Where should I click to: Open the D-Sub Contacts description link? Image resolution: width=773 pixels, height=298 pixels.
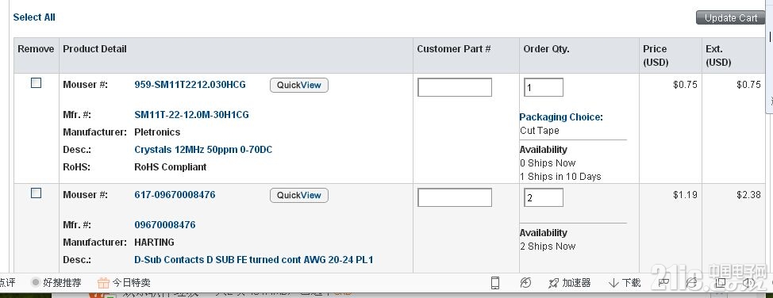click(x=253, y=260)
